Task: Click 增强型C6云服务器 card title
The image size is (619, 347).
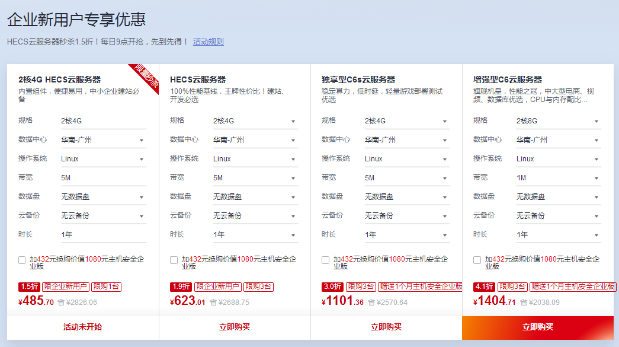Action: pyautogui.click(x=508, y=79)
